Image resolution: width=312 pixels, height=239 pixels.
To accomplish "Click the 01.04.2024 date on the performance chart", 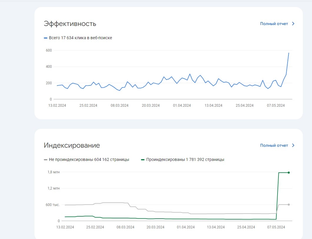I will click(182, 106).
